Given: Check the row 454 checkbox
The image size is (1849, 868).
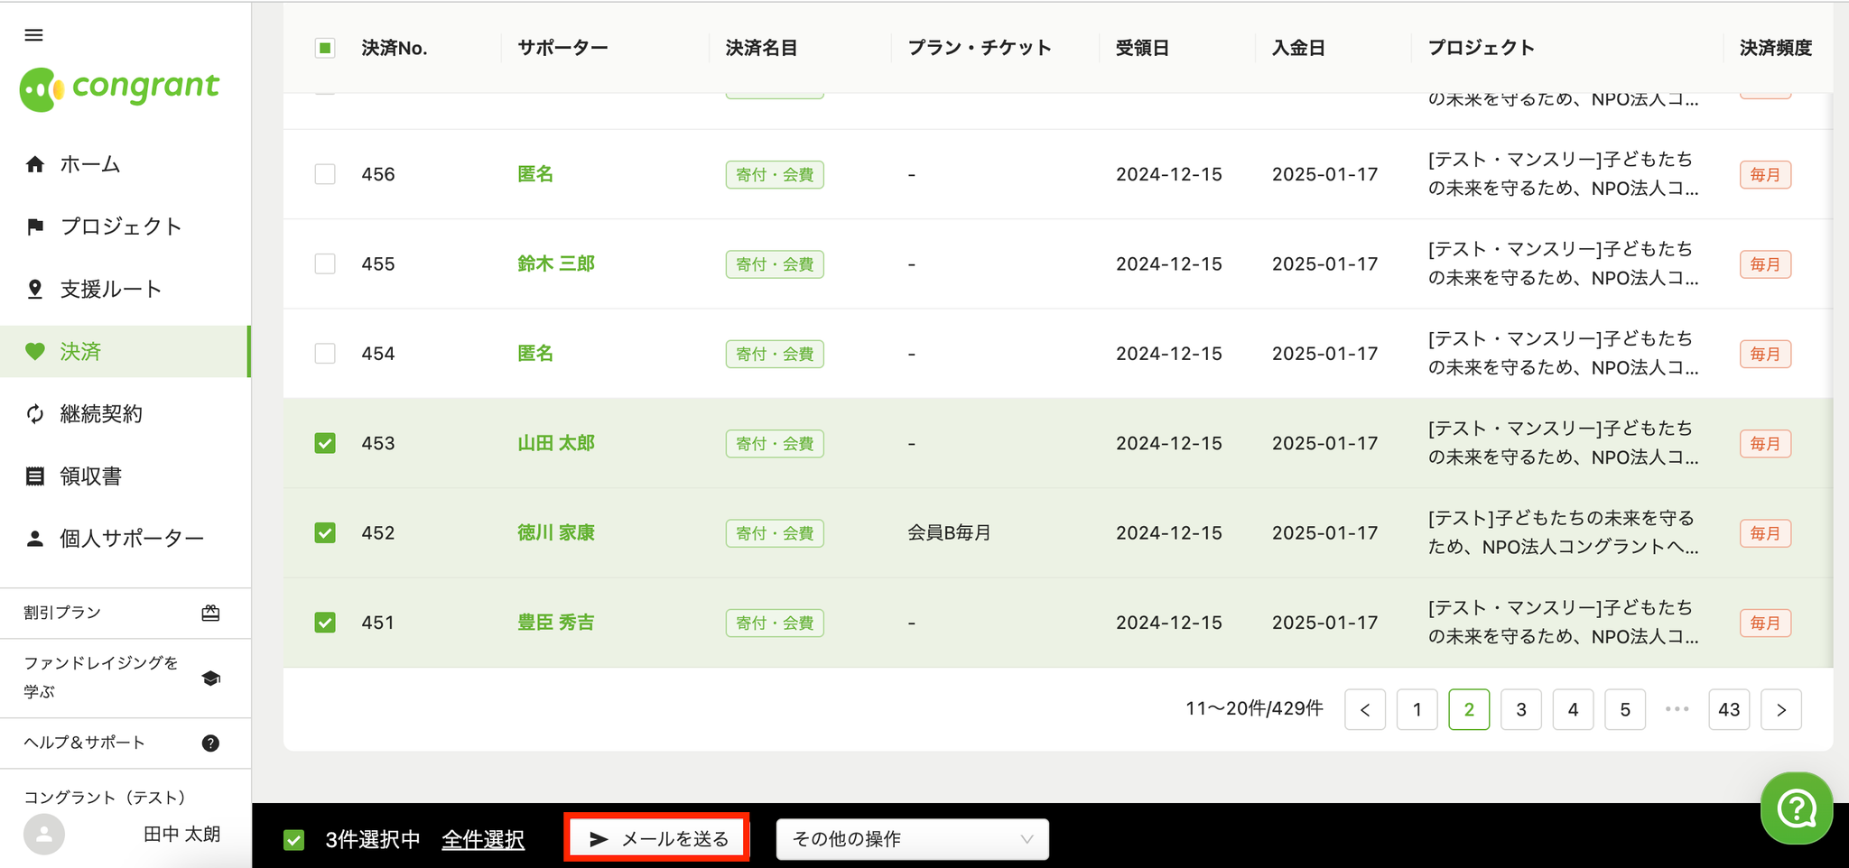Looking at the screenshot, I should tap(325, 353).
